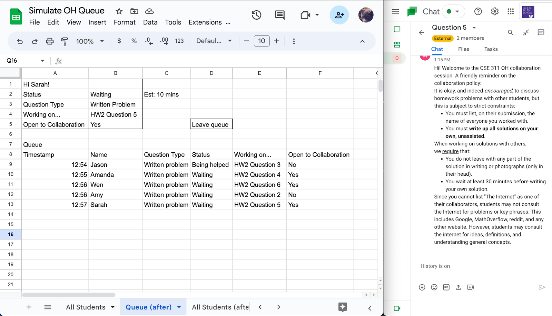Open version history clock icon

tap(256, 15)
